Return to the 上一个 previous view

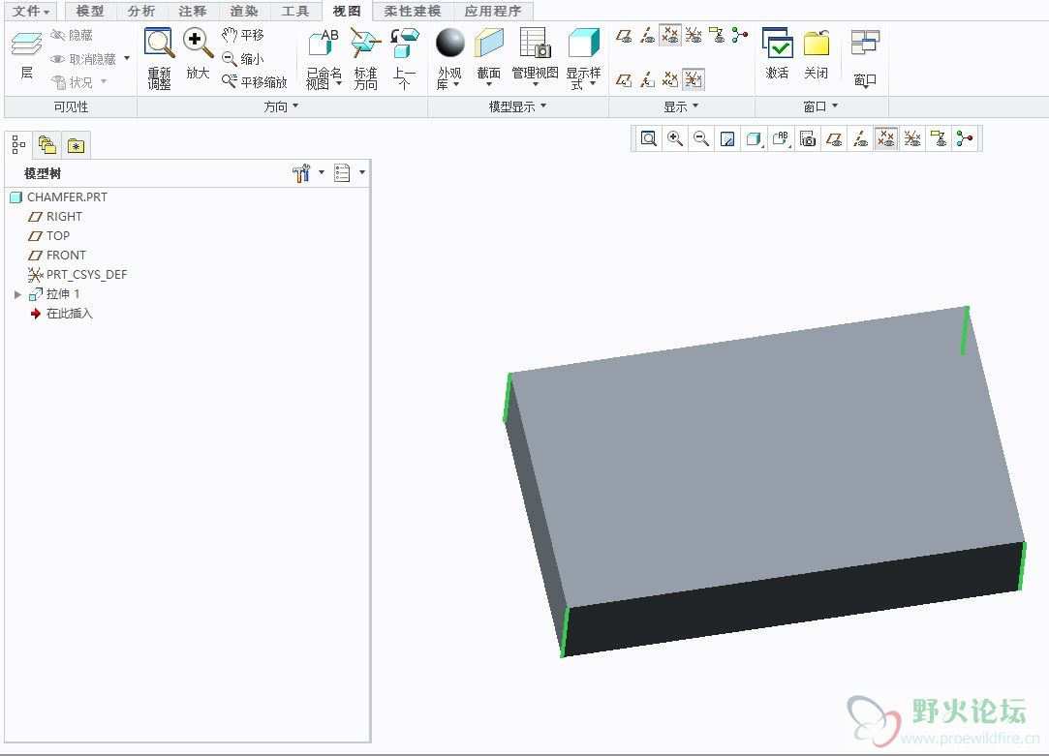(404, 59)
